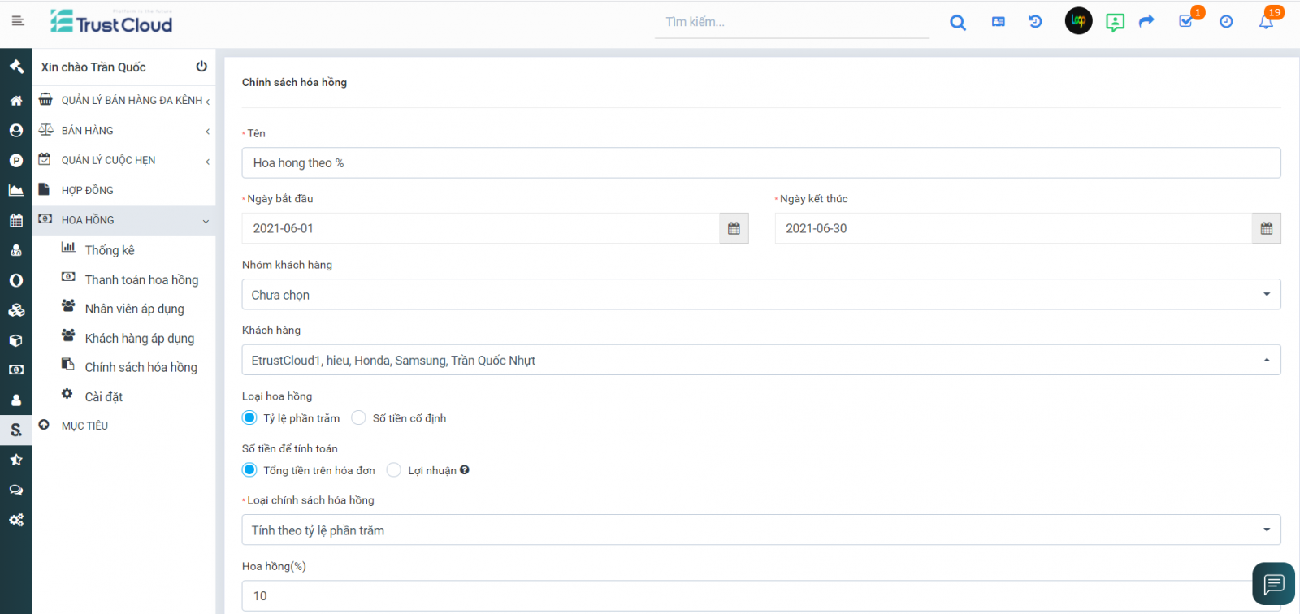
Task: Toggle the hamburger menu icon
Action: [18, 21]
